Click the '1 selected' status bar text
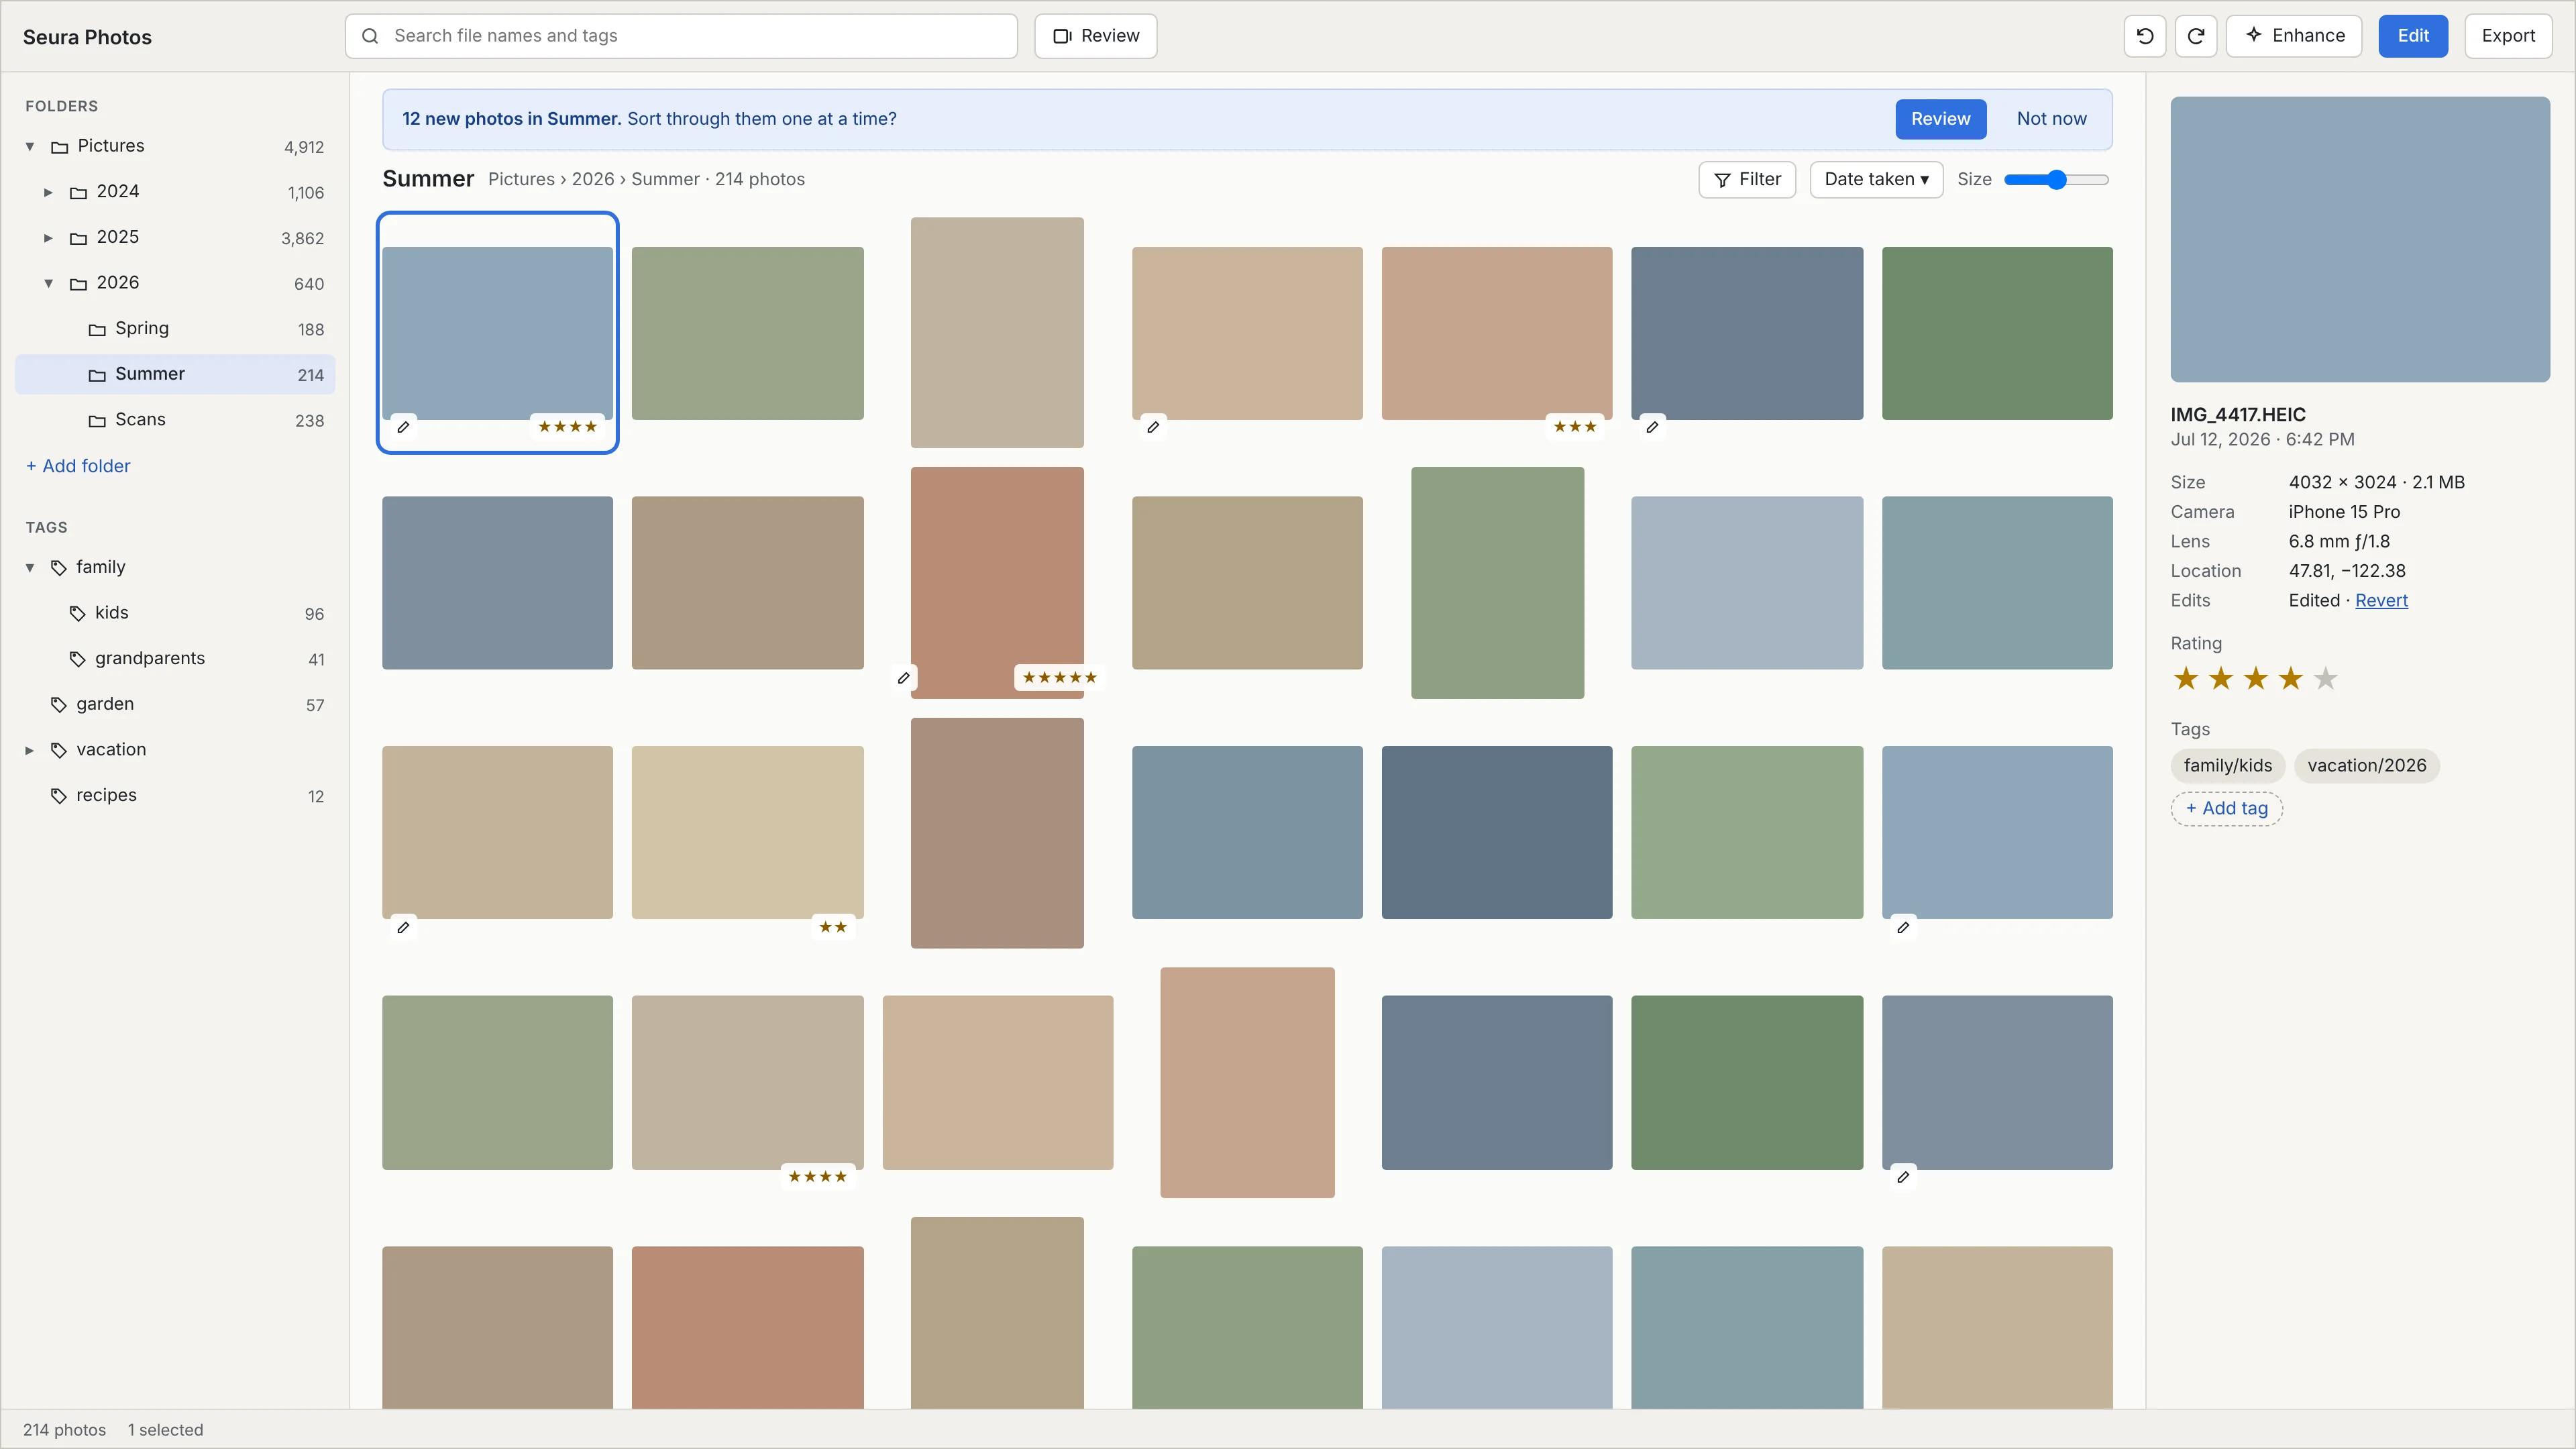The width and height of the screenshot is (2576, 1449). [165, 1431]
